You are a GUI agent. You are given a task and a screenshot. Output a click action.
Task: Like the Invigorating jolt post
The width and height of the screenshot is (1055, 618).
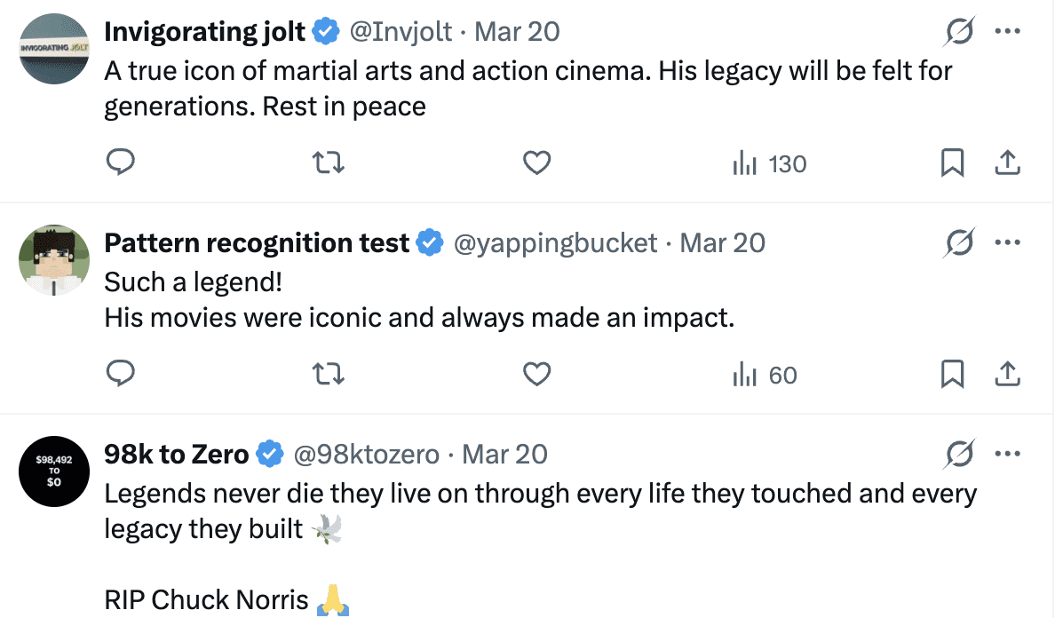pyautogui.click(x=536, y=162)
